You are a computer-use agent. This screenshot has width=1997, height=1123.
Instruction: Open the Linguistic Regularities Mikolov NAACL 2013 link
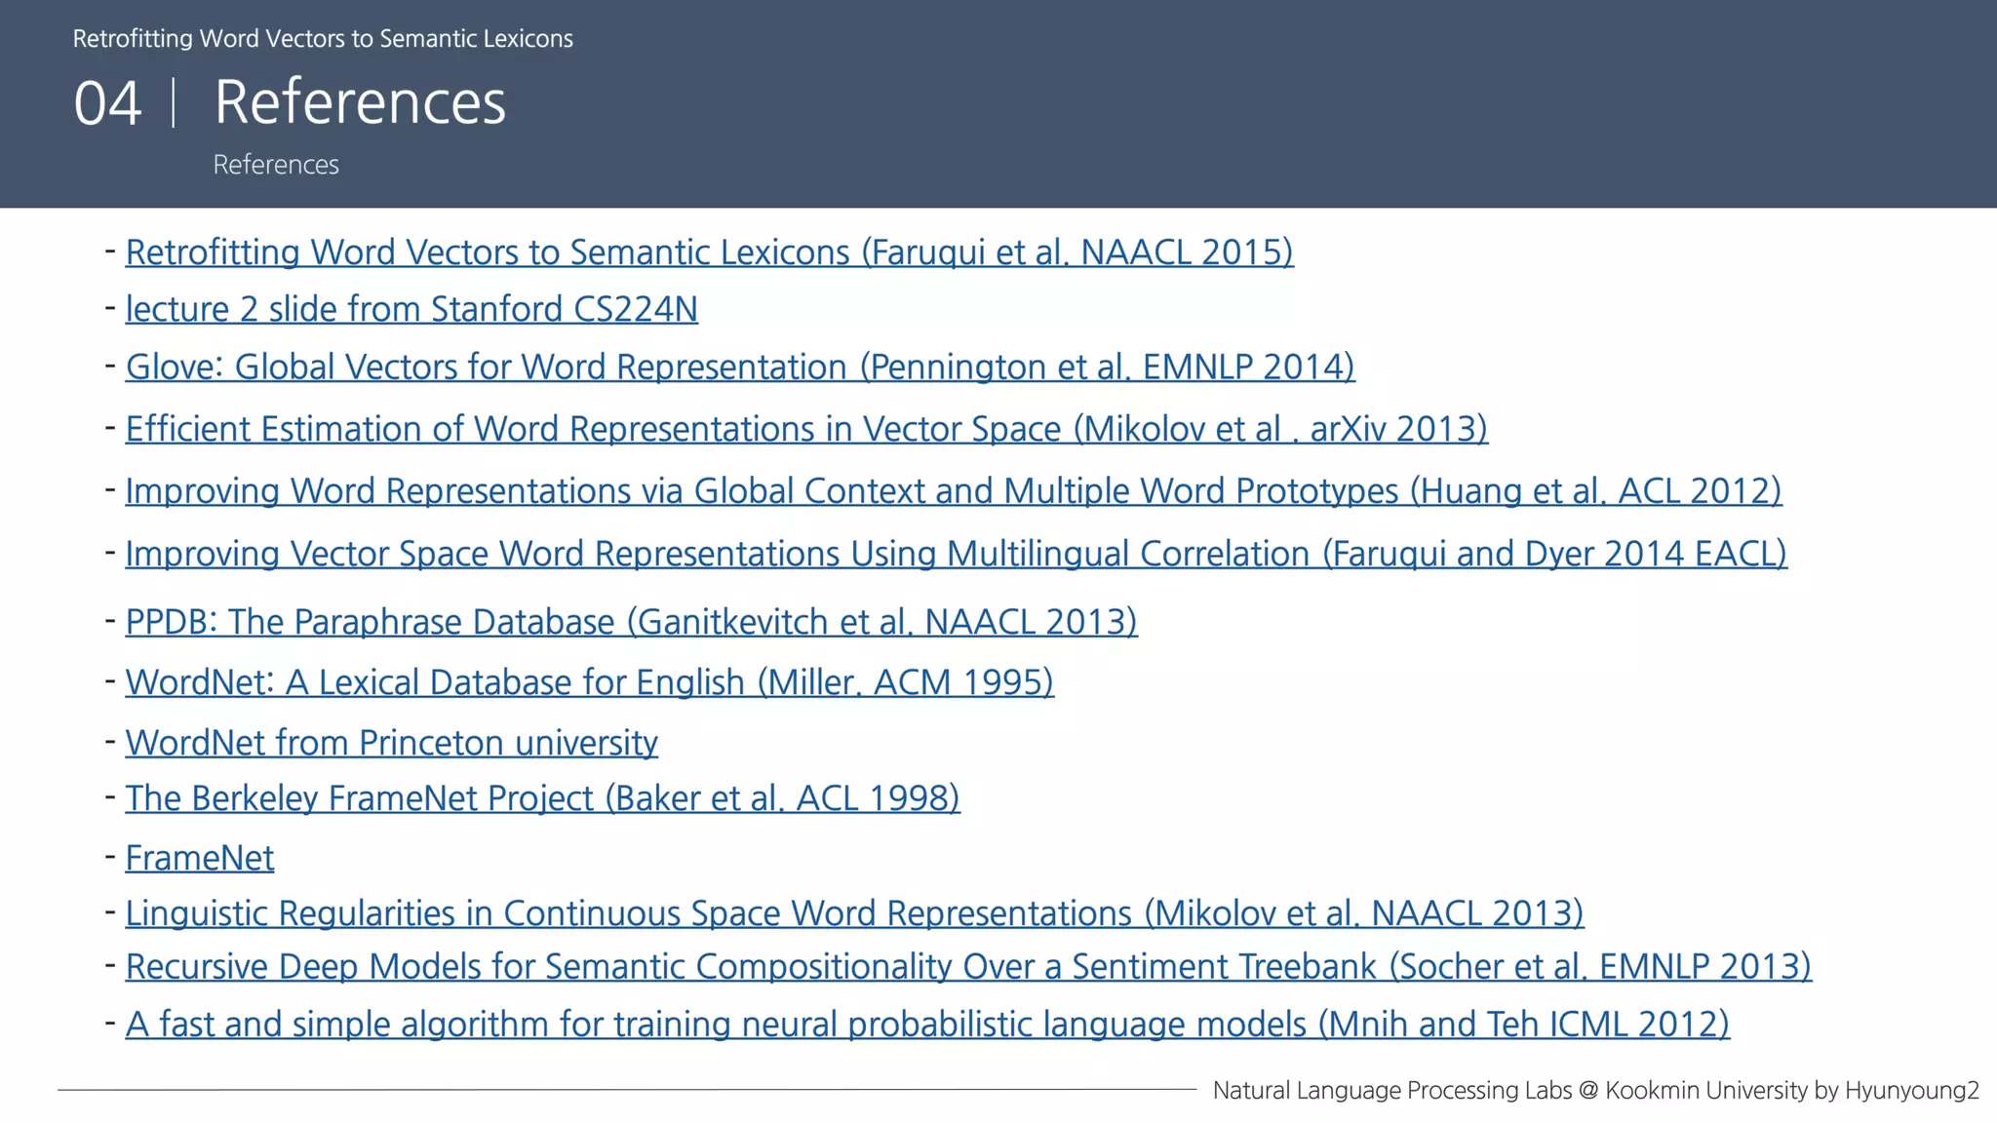pos(854,913)
